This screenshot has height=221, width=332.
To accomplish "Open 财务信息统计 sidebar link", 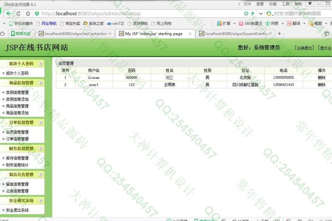I will coord(17,165).
